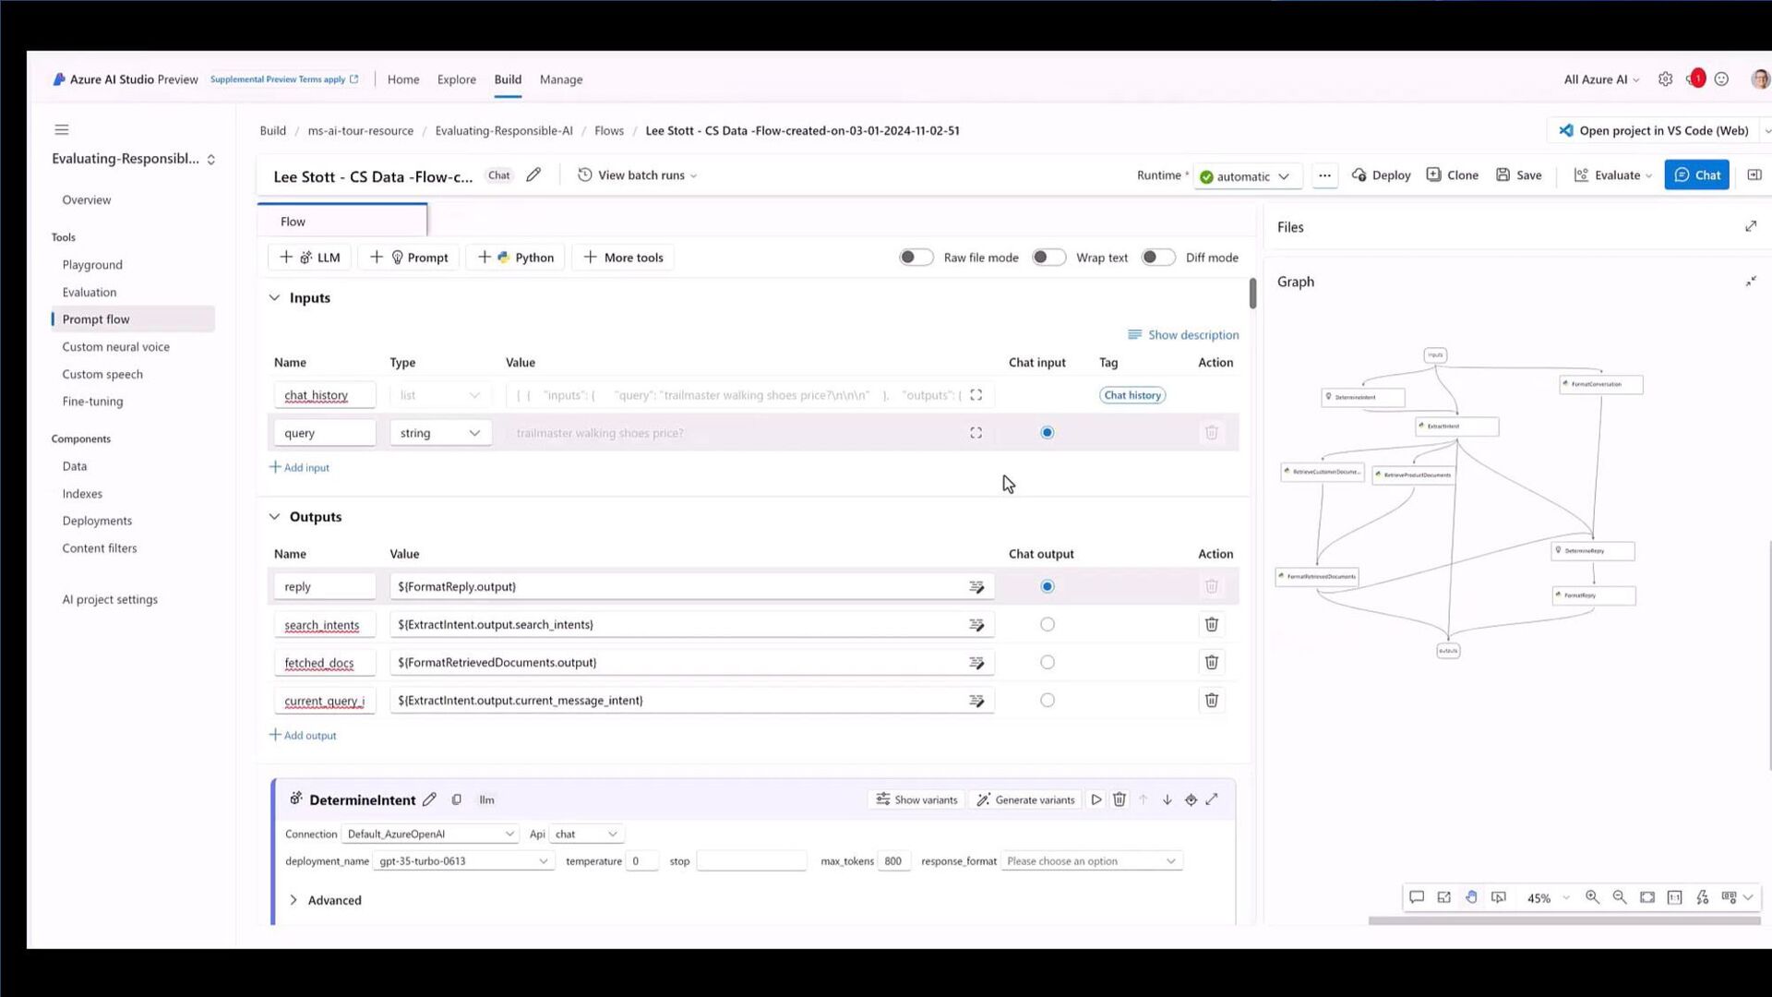Viewport: 1772px width, 997px height.
Task: Collapse the Outputs section
Action: [x=274, y=517]
